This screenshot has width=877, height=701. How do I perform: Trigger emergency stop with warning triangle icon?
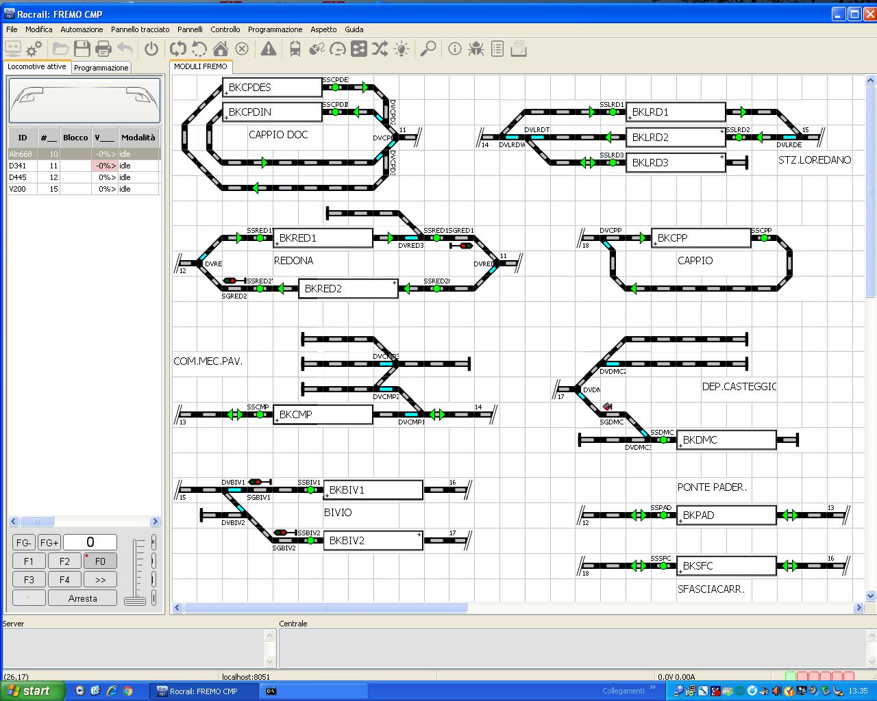point(269,49)
